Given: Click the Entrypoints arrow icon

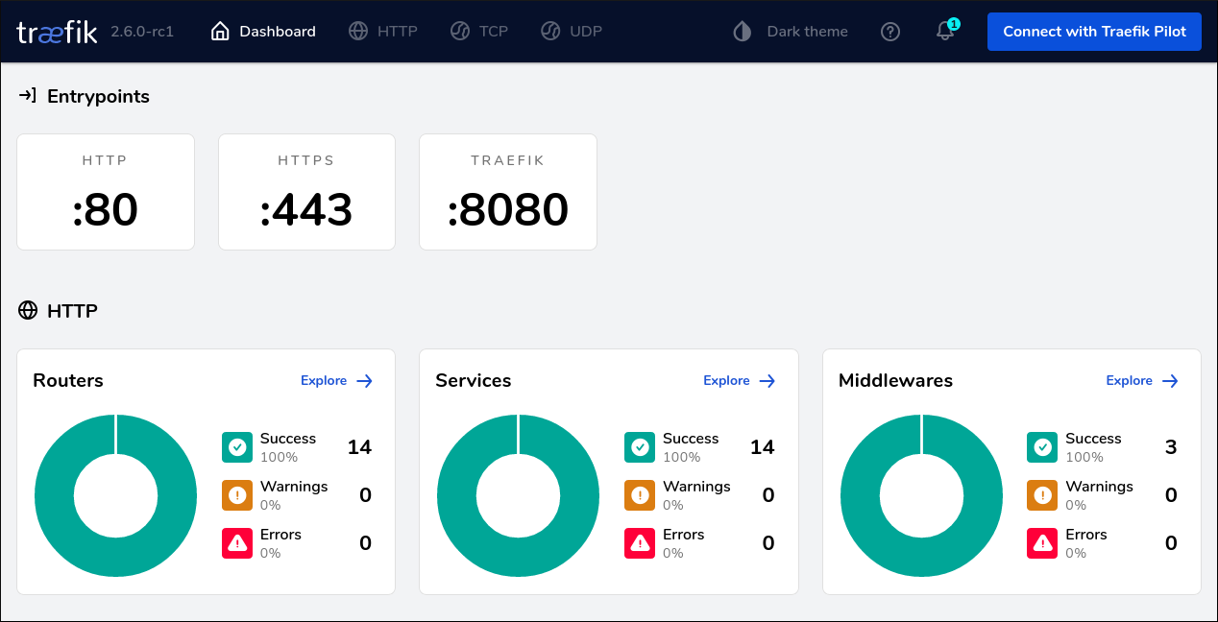Looking at the screenshot, I should click(26, 96).
